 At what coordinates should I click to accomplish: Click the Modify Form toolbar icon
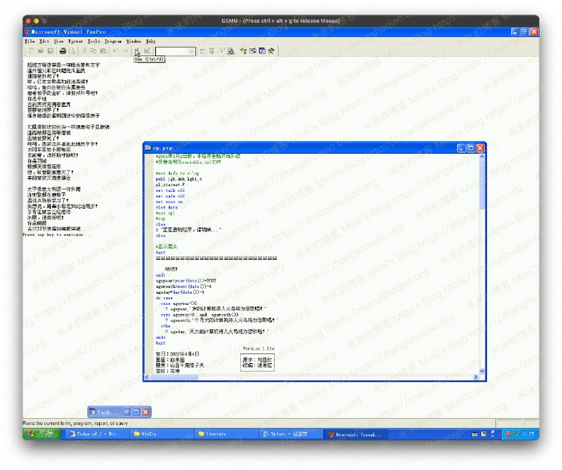(147, 51)
